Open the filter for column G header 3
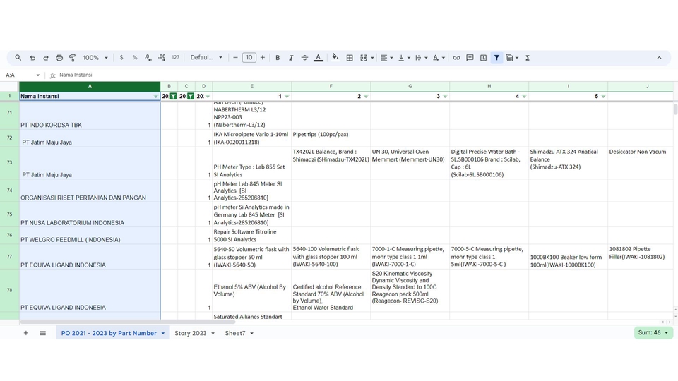Screen dimensions: 678x381 coord(445,97)
